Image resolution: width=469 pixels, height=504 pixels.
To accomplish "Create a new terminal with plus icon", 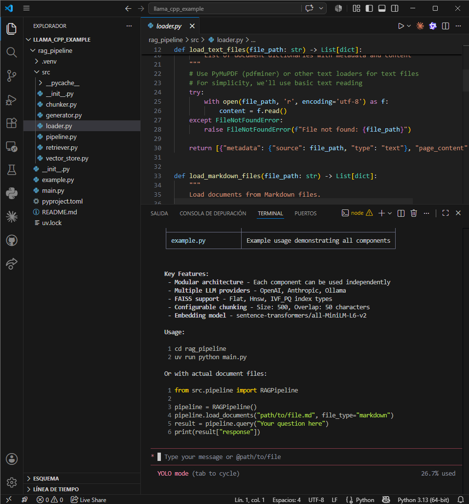I will (x=381, y=213).
